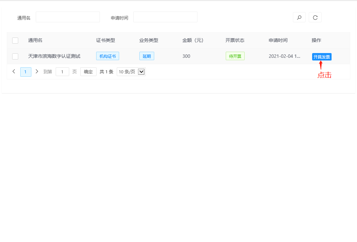This screenshot has width=357, height=242.
Task: Toggle the select-all checkbox in table header
Action: pos(15,41)
